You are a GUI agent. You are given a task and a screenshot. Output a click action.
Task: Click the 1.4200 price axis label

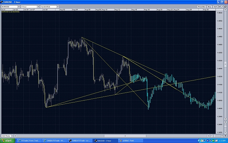[x=220, y=76]
